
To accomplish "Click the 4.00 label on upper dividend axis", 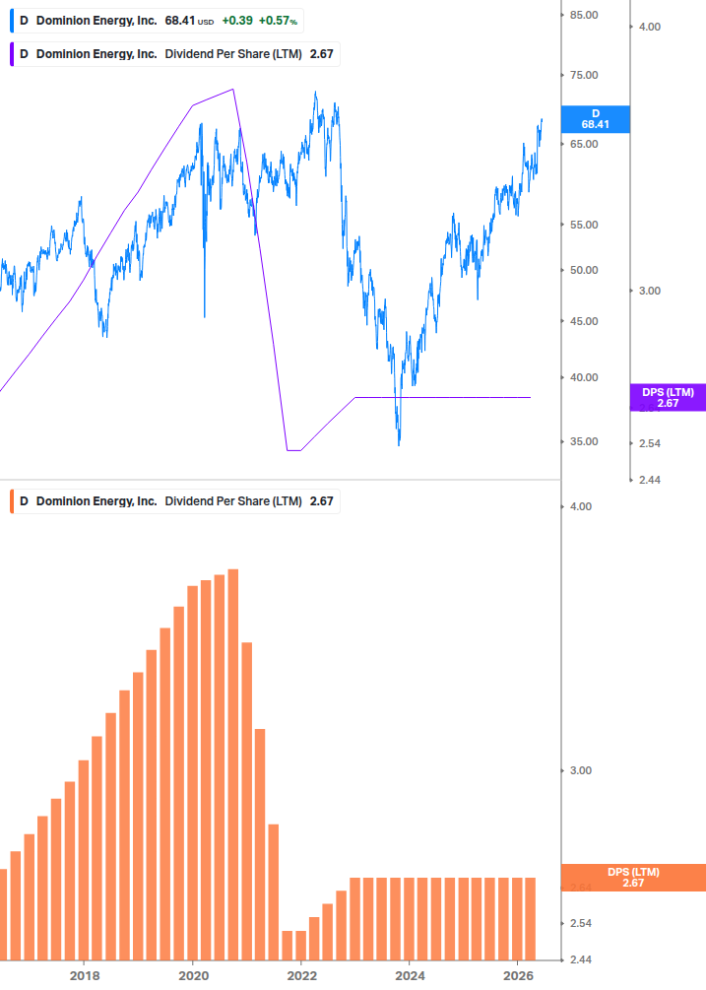I will [650, 28].
